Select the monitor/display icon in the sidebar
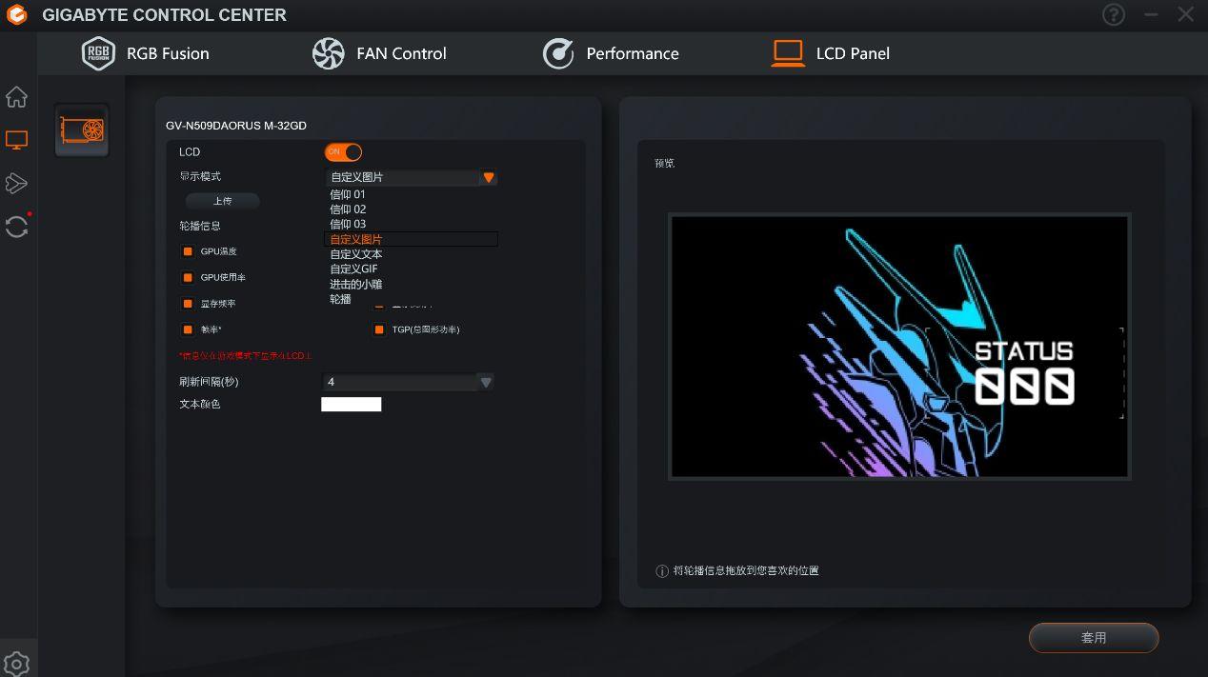Viewport: 1208px width, 677px height. (17, 139)
